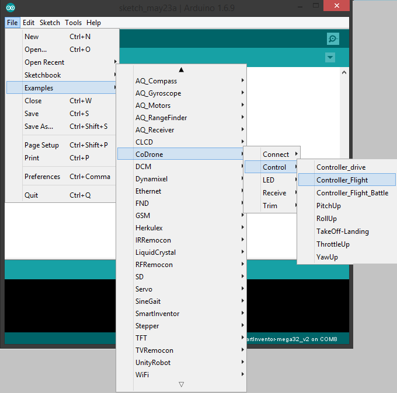Image resolution: width=397 pixels, height=393 pixels.
Task: Open the Dynamixel examples entry
Action: click(181, 179)
